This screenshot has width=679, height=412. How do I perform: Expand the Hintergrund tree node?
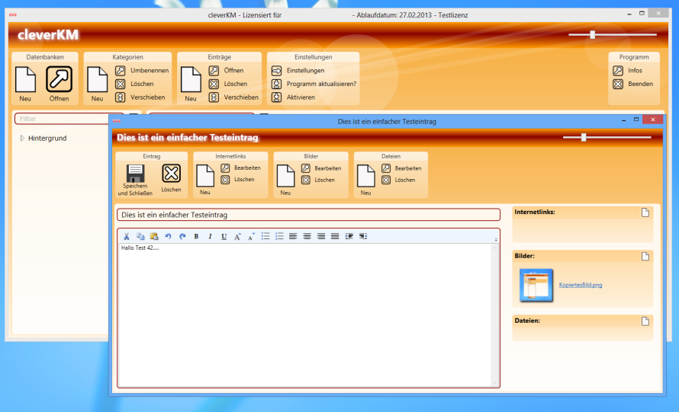pyautogui.click(x=22, y=138)
